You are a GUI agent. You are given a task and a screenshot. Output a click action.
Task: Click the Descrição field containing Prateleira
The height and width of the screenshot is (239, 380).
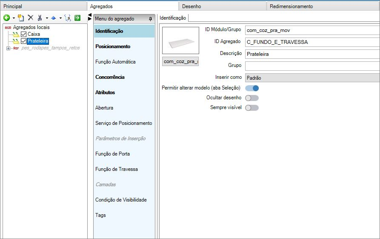click(312, 54)
